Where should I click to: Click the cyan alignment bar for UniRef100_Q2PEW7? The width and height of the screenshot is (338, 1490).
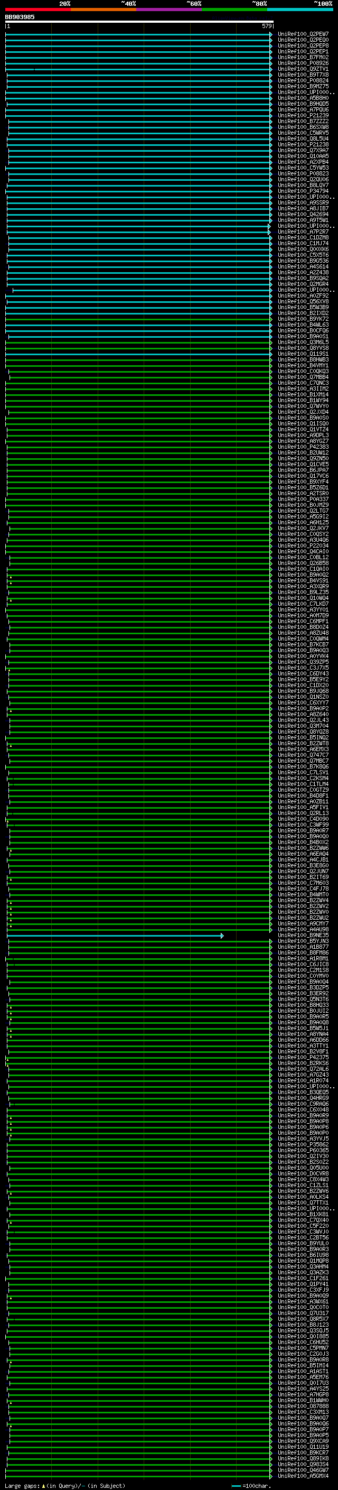[x=139, y=34]
